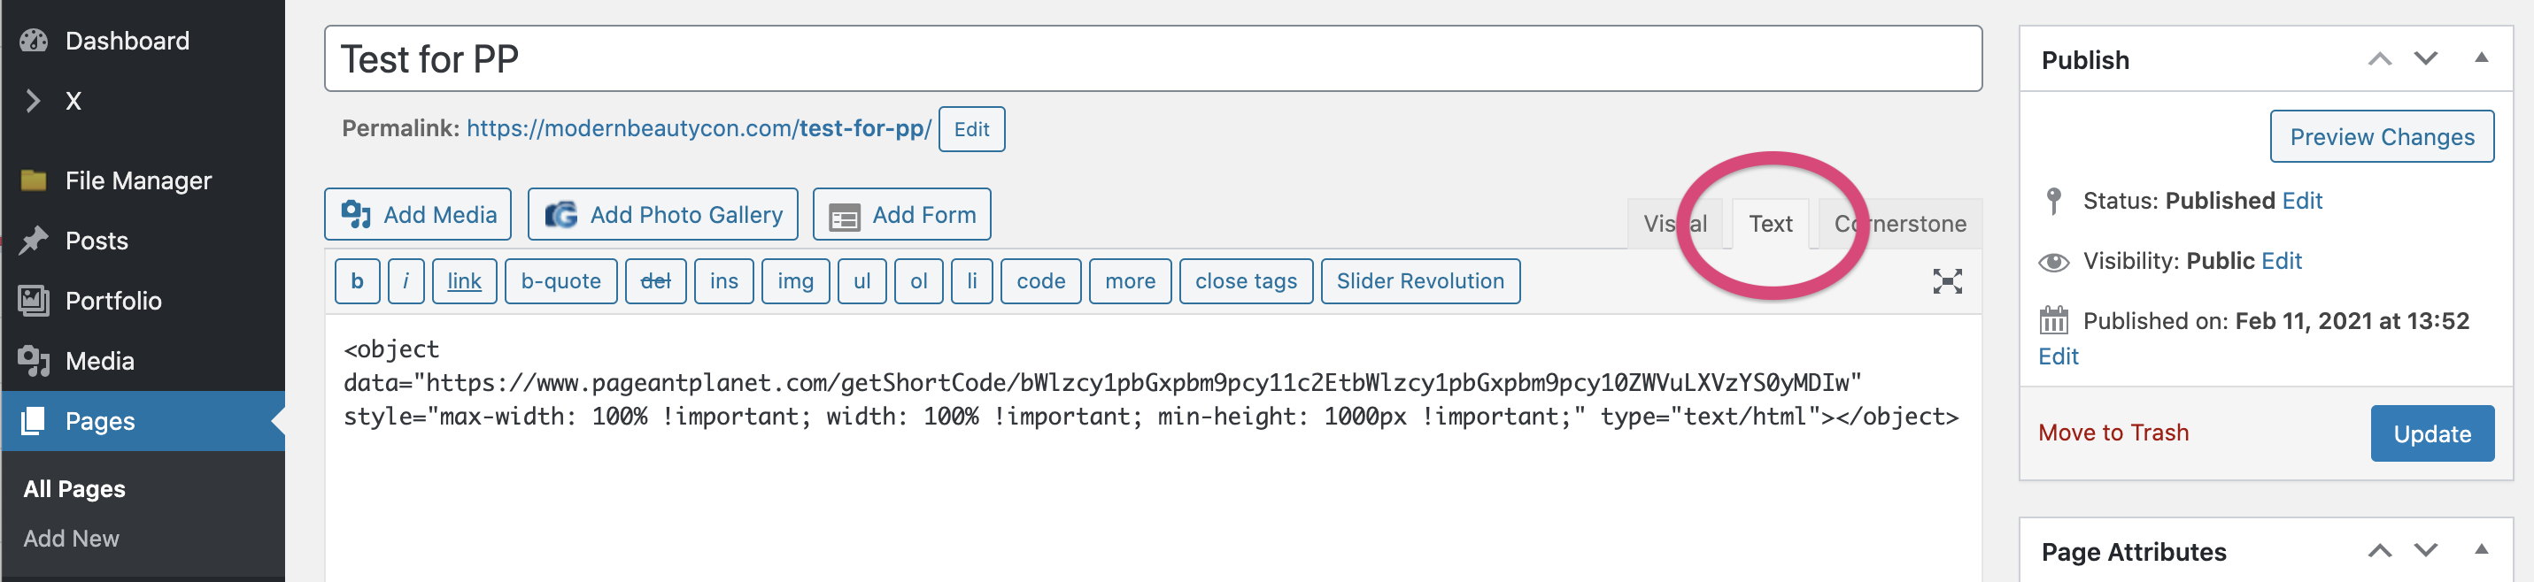Switch to the Cornerstone tab

click(x=1899, y=224)
